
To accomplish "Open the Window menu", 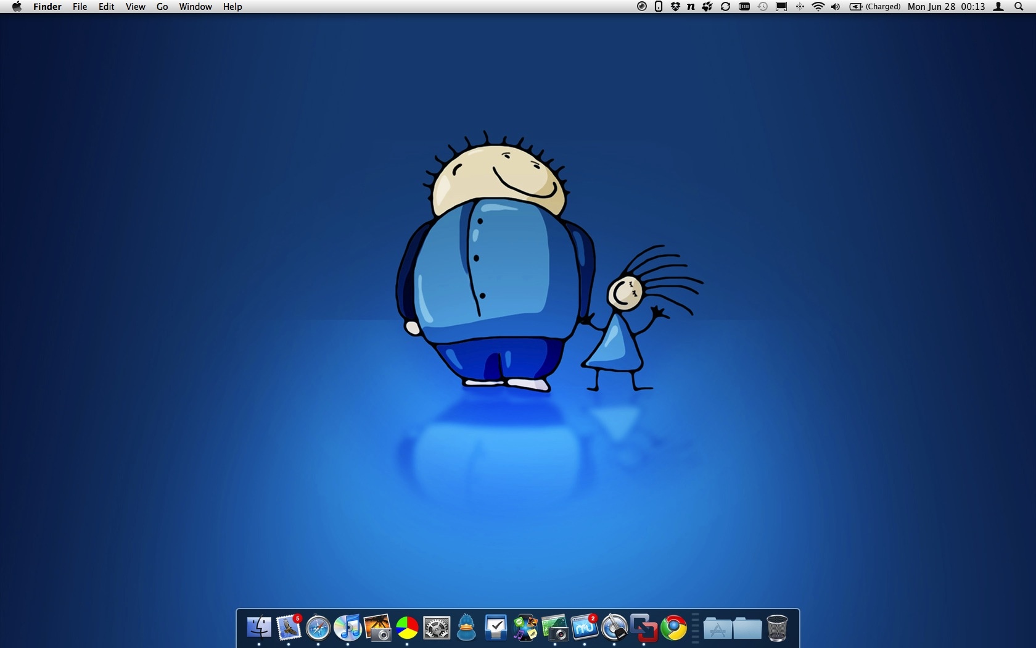I will (x=195, y=7).
